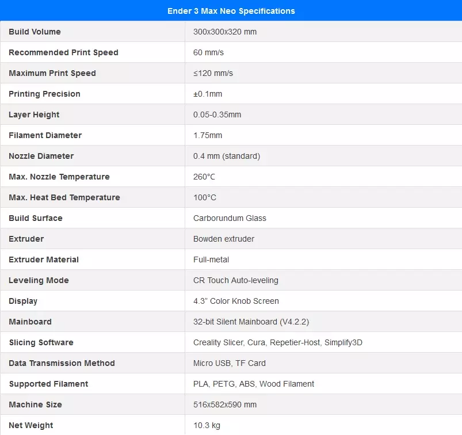This screenshot has width=462, height=435.
Task: Select the 'Printing Precision' label
Action: [x=44, y=94]
